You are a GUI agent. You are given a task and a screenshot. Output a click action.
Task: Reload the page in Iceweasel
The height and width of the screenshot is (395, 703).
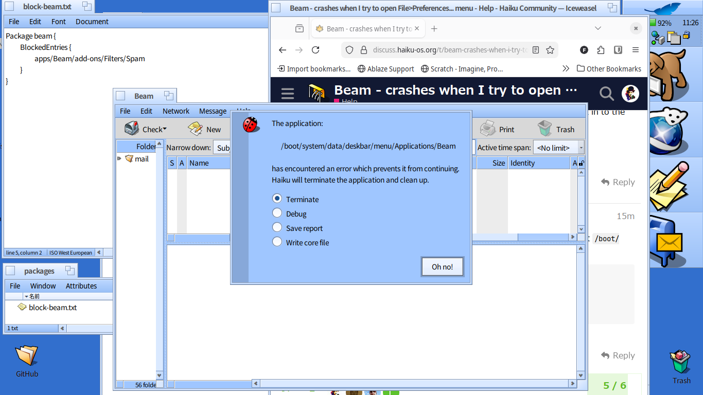pyautogui.click(x=315, y=50)
